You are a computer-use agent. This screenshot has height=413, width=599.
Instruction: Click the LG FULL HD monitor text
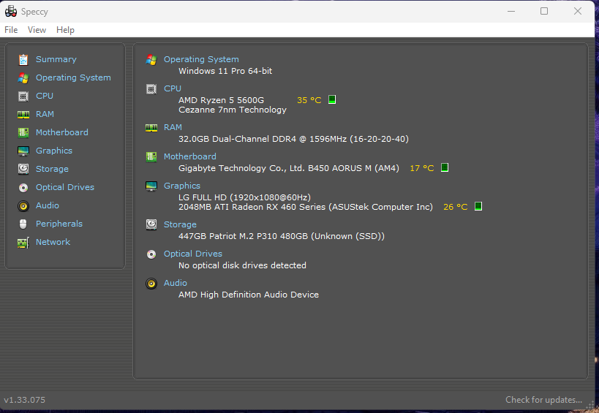click(x=244, y=197)
